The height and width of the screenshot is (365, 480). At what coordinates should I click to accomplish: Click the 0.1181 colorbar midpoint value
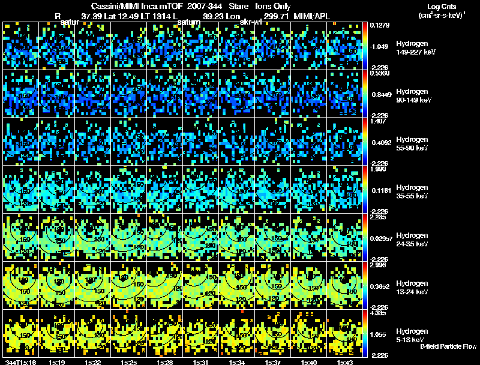tap(382, 191)
